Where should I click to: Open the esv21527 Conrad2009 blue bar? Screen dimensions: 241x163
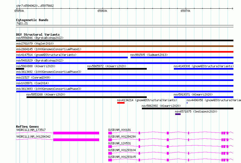pos(125,80)
